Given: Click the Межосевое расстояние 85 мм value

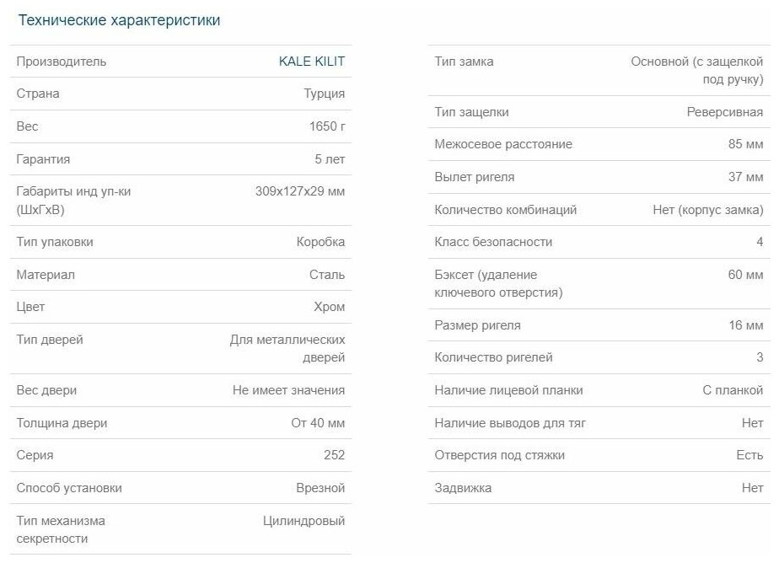Looking at the screenshot, I should pyautogui.click(x=745, y=144).
